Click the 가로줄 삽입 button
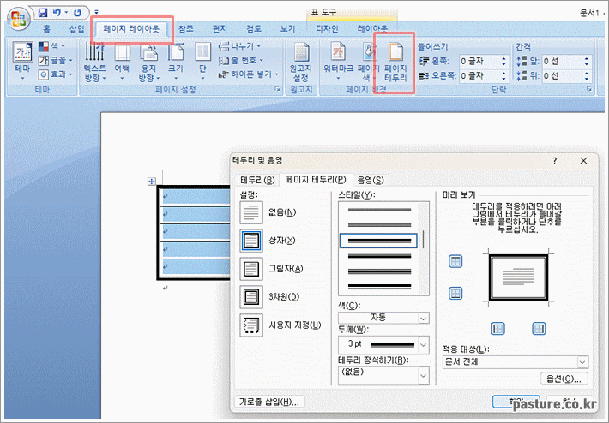The width and height of the screenshot is (609, 423). click(269, 402)
